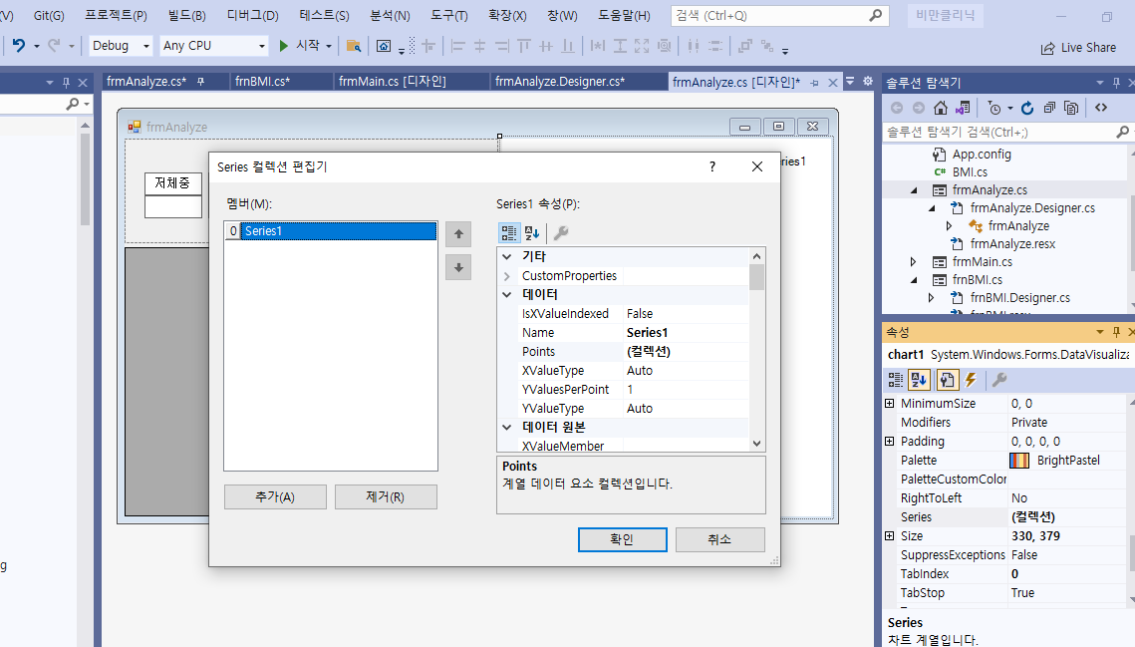Click the Events lightning icon in Properties panel
The height and width of the screenshot is (647, 1135).
(971, 380)
